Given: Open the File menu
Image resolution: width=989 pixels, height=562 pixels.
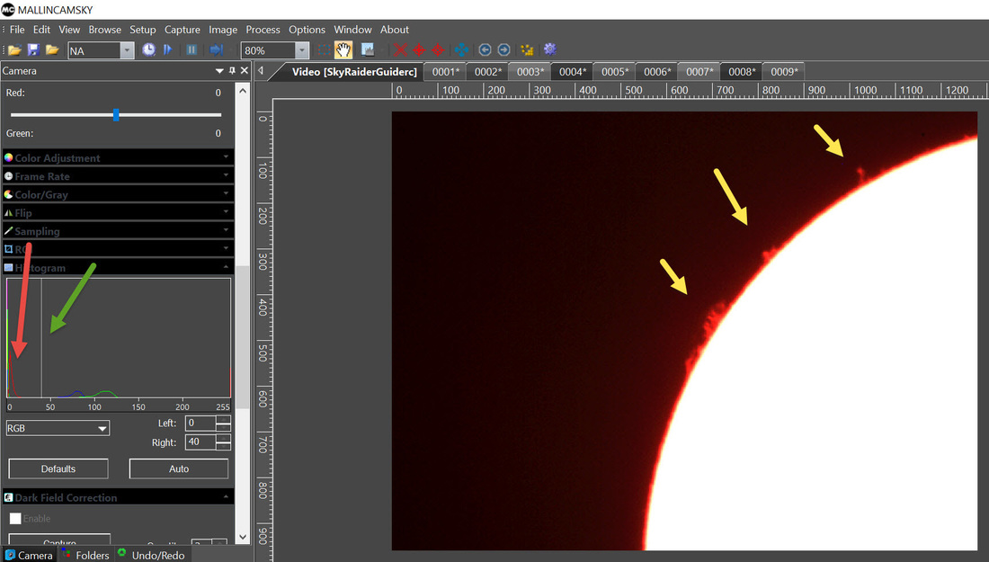Looking at the screenshot, I should pos(17,30).
